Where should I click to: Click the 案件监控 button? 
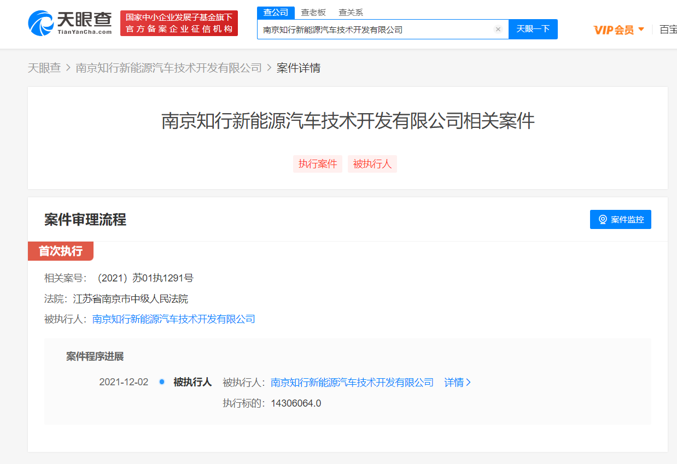621,220
